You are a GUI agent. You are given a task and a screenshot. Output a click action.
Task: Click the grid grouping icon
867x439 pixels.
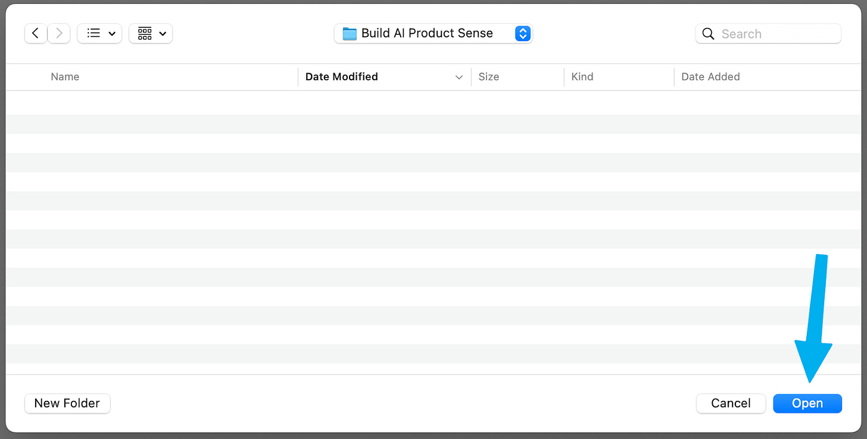145,34
